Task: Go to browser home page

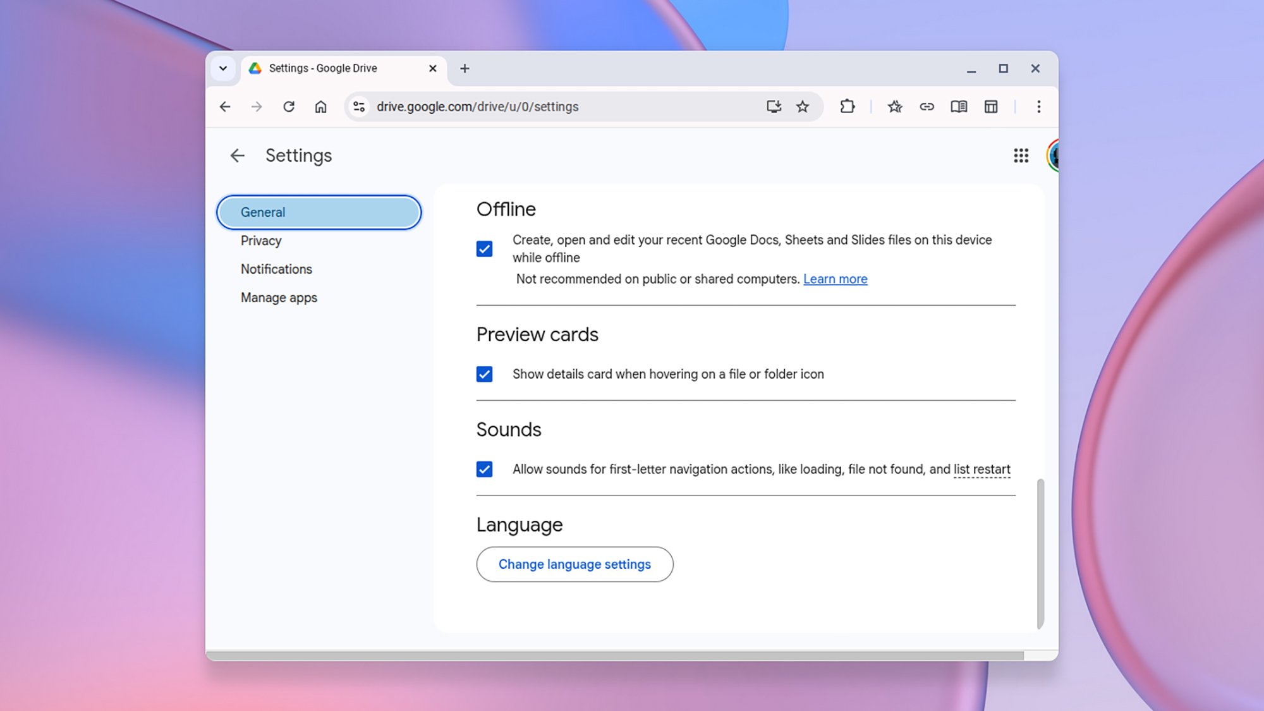Action: click(x=321, y=107)
